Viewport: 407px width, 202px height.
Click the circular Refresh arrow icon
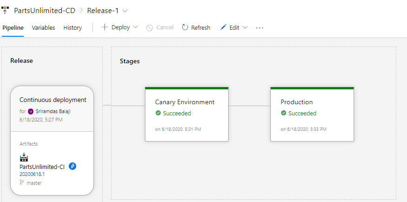185,27
